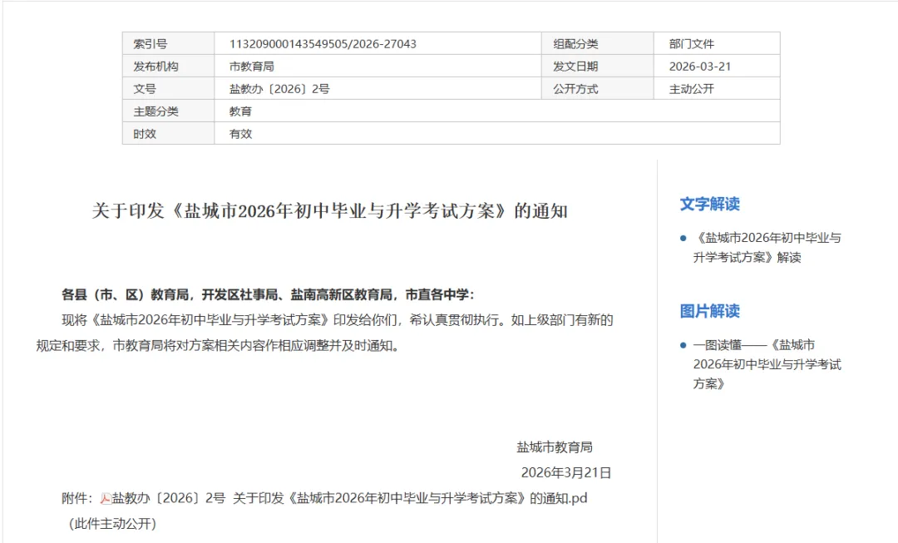The width and height of the screenshot is (898, 543).
Task: Open the 一图读懂 image interpretation link
Action: click(767, 362)
